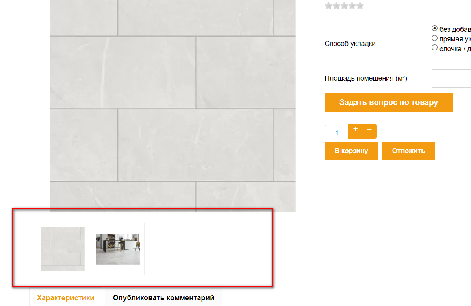Choose the 'прямая' laying method radio

point(434,38)
